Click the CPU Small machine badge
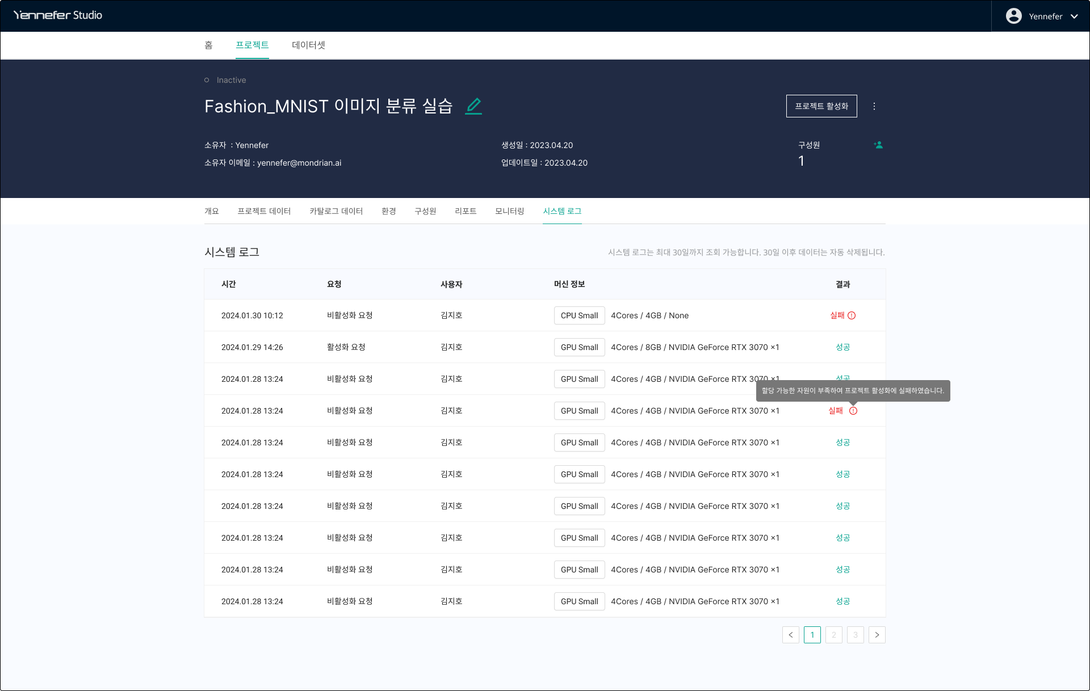 tap(579, 315)
